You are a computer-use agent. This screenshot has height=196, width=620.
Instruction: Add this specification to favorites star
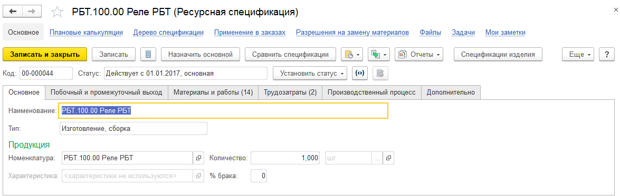tap(58, 12)
